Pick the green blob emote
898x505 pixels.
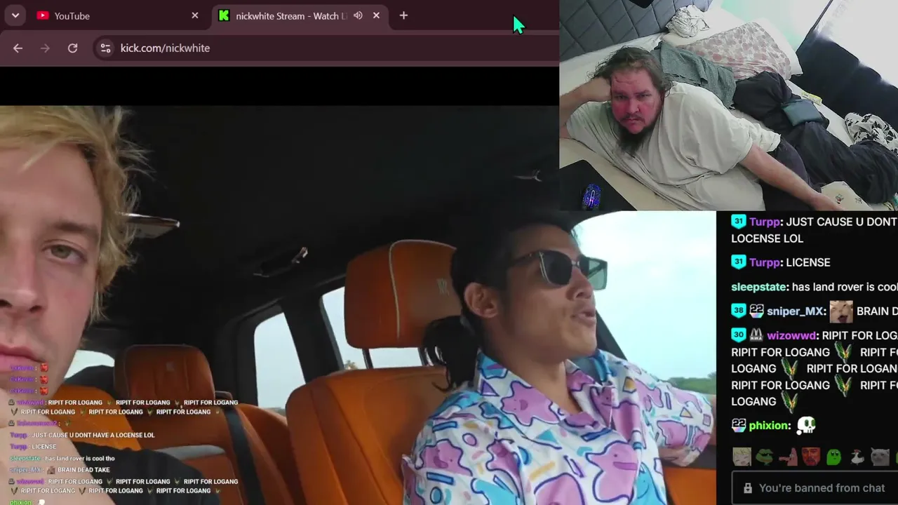[x=833, y=457]
